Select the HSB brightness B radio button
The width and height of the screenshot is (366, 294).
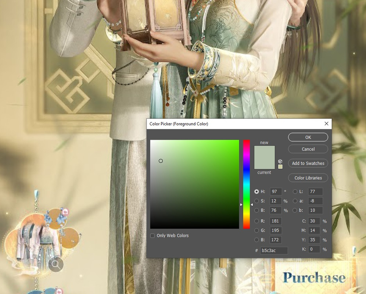coord(256,210)
